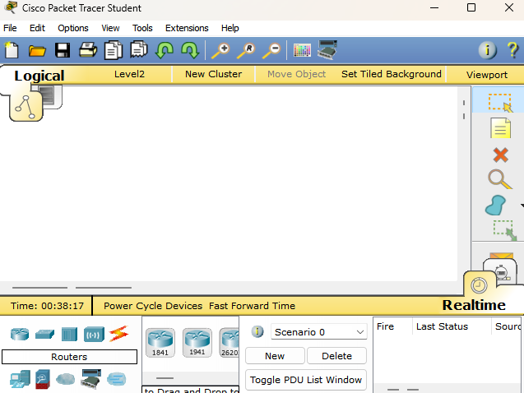Select the Security category icon
Image resolution: width=524 pixels, height=393 pixels.
[43, 379]
